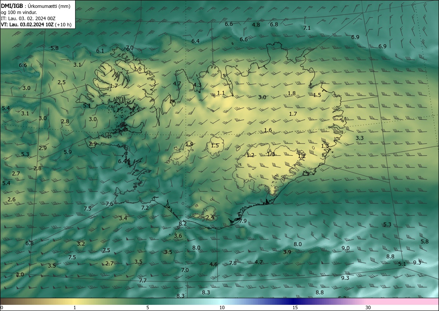The image size is (439, 311).
Task: Click the 7.7 value on the map
Action: pos(143,280)
